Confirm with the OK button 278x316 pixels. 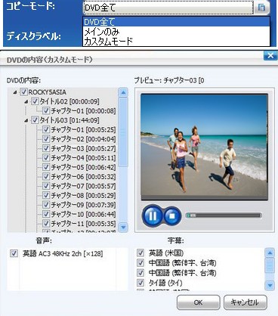coord(198,302)
